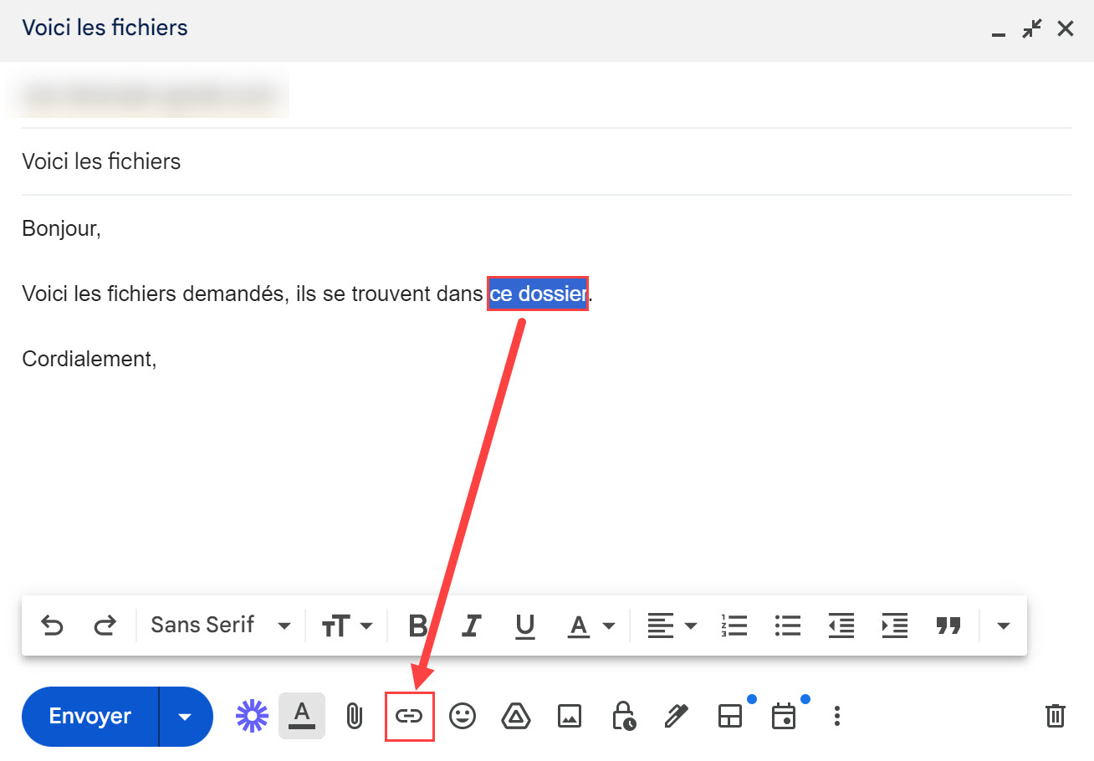Discard draft with the trash icon
This screenshot has height=761, width=1094.
tap(1055, 716)
